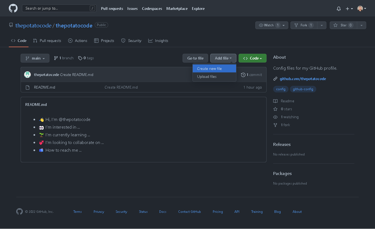Open the Terms footer link

pos(77,212)
